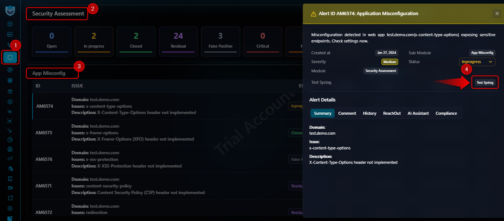This screenshot has height=221, width=504.
Task: Select the shield Security Assessment sidebar icon
Action: [10, 58]
